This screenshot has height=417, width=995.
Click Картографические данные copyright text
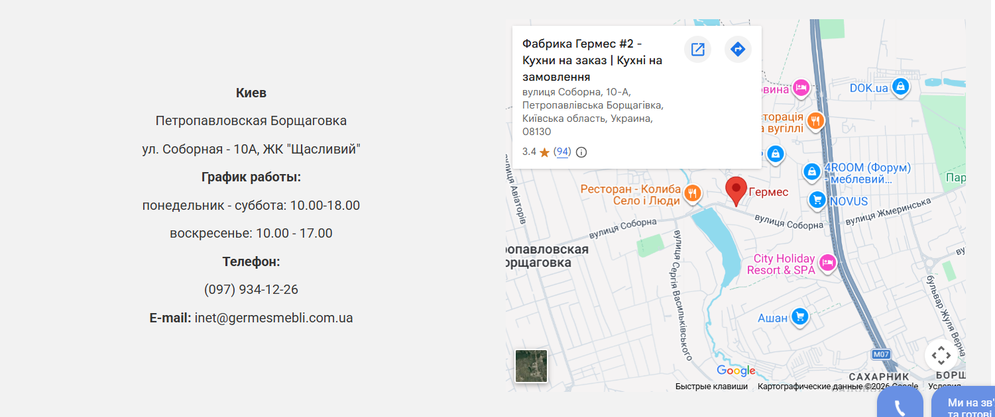click(x=838, y=387)
